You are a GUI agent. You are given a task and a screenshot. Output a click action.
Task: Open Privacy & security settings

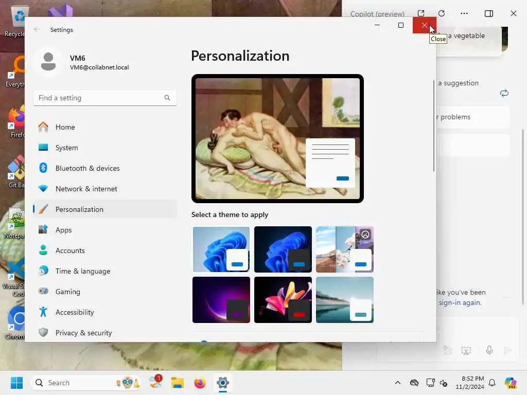click(105, 333)
